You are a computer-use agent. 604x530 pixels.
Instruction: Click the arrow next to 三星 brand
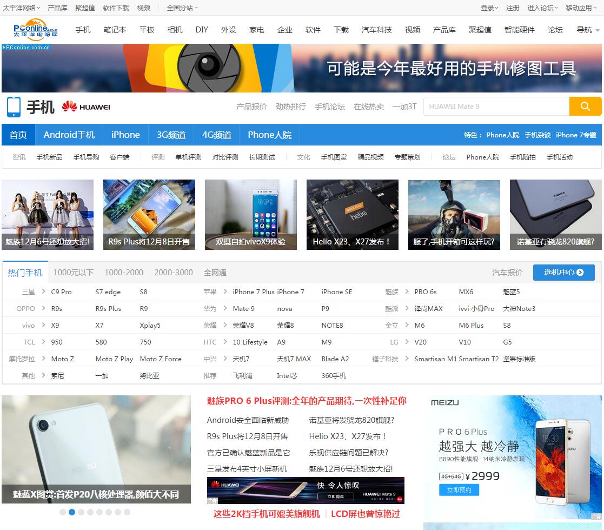click(43, 291)
